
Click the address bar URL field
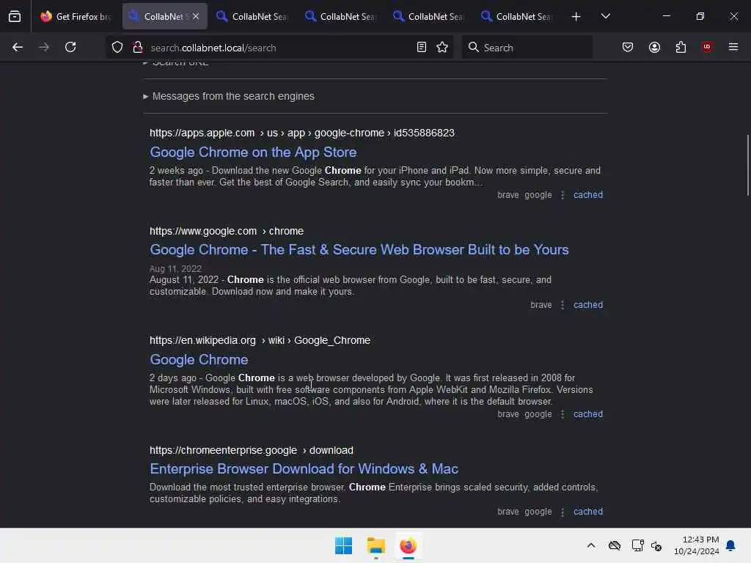pyautogui.click(x=278, y=48)
